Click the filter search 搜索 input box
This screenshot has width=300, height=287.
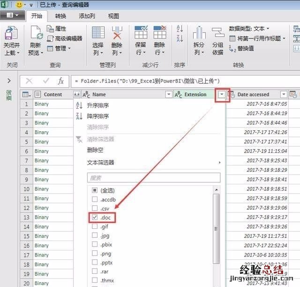pos(154,178)
